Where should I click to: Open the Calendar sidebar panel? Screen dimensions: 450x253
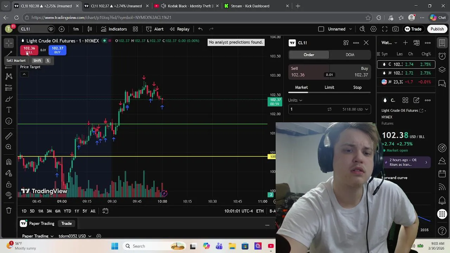tap(442, 174)
